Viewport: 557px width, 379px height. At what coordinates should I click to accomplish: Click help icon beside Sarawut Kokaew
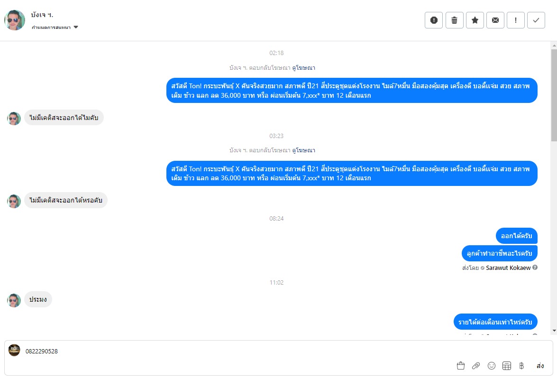tap(535, 268)
